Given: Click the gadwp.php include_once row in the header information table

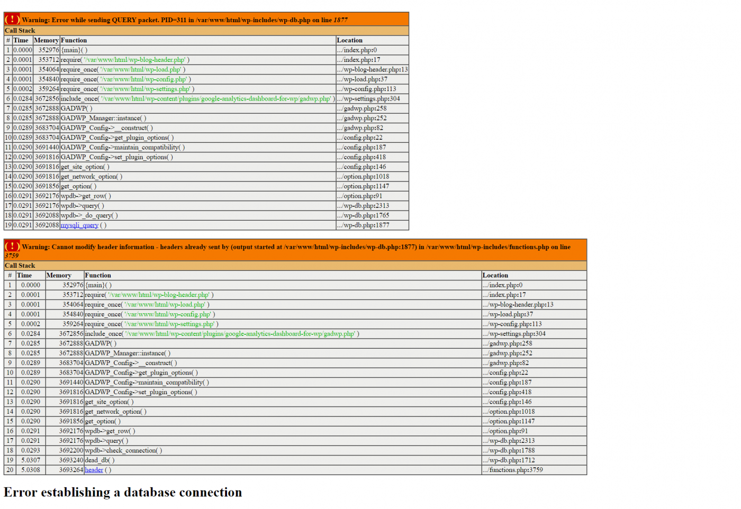Looking at the screenshot, I should coord(222,334).
